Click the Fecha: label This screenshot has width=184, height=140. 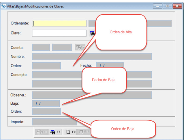click(86, 65)
